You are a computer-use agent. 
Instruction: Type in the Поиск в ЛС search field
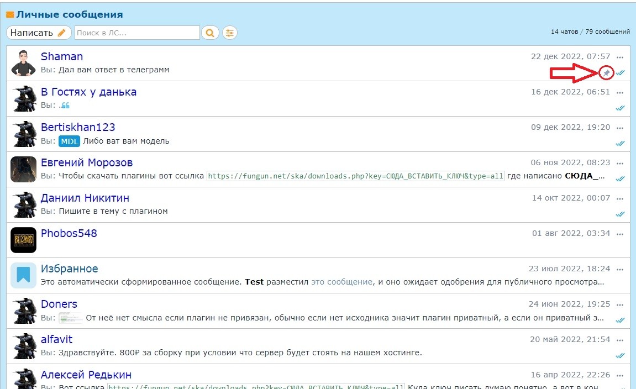[x=136, y=33]
